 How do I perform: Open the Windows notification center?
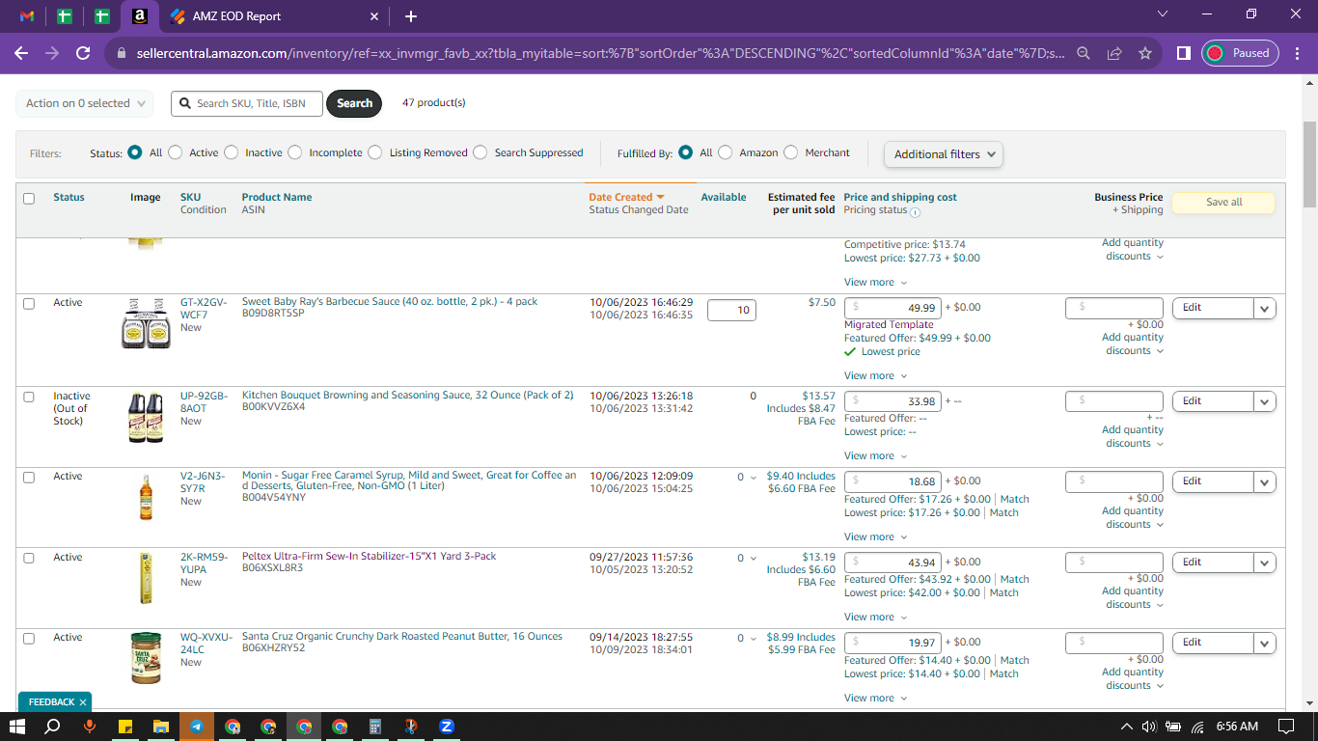1286,727
